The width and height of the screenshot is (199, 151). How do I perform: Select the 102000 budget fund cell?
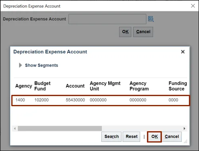42,100
